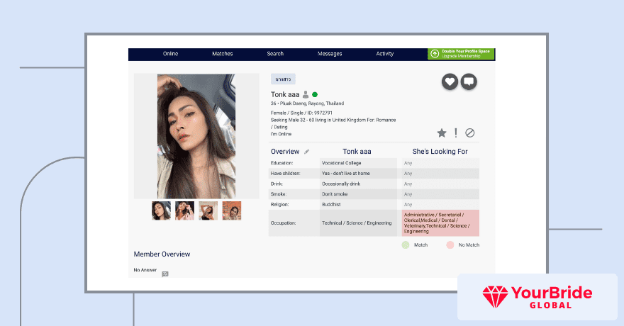624x326 pixels.
Task: Click the Vocational College cell
Action: pos(358,163)
